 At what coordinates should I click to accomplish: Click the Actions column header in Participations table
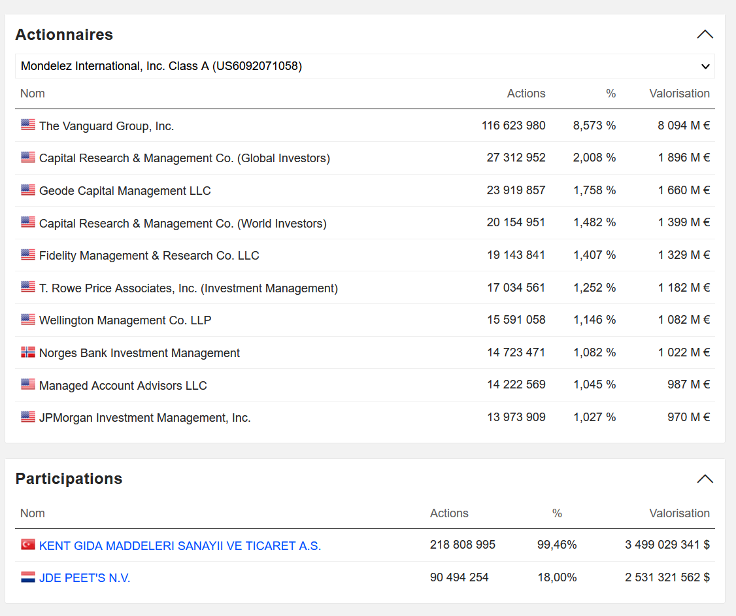coord(449,513)
